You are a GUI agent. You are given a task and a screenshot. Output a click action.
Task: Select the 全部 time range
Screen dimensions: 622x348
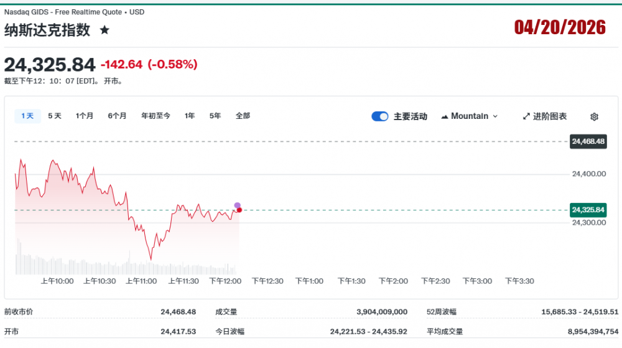click(x=243, y=116)
